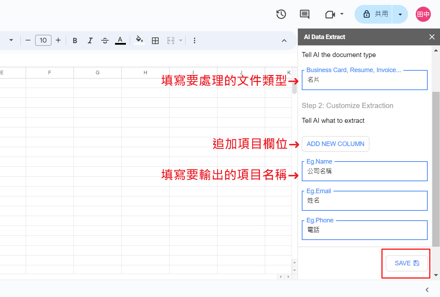The image size is (440, 297).
Task: Open version history
Action: click(x=281, y=14)
